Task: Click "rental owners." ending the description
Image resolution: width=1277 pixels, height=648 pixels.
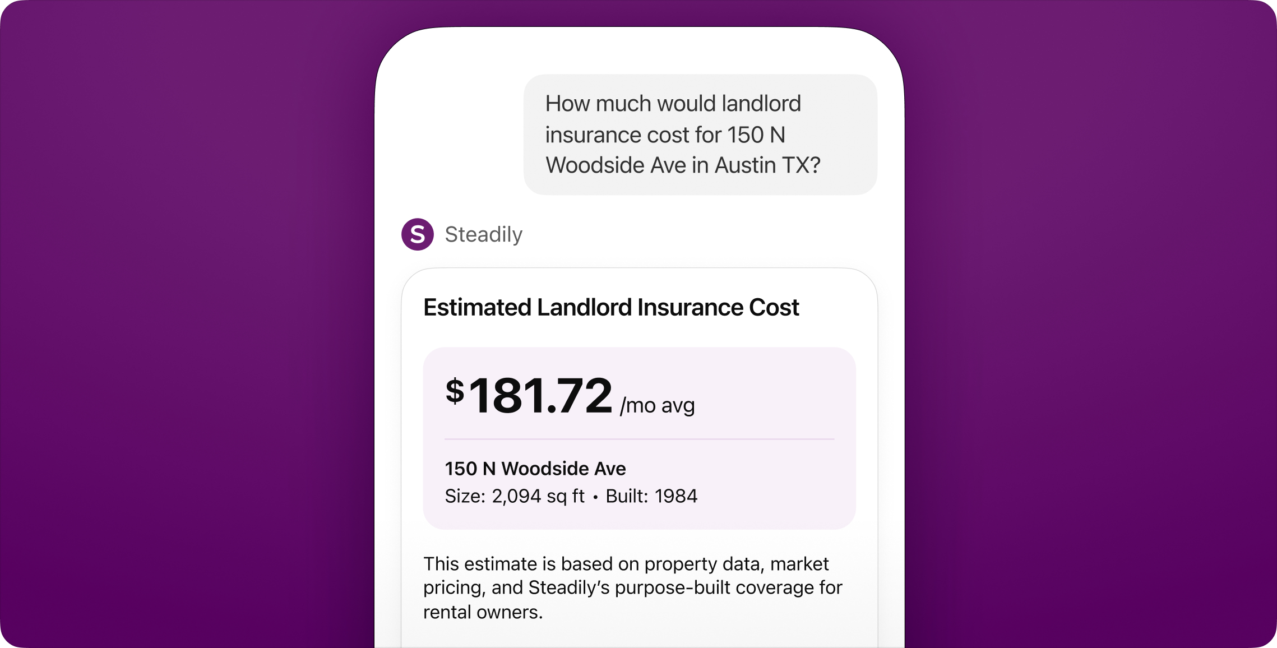Action: [x=483, y=612]
